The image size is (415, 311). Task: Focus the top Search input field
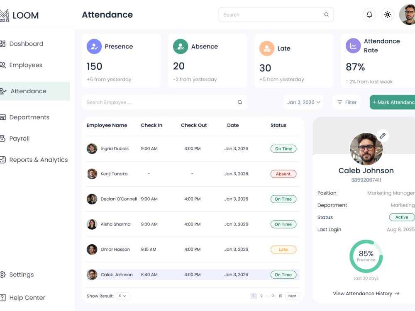(276, 15)
